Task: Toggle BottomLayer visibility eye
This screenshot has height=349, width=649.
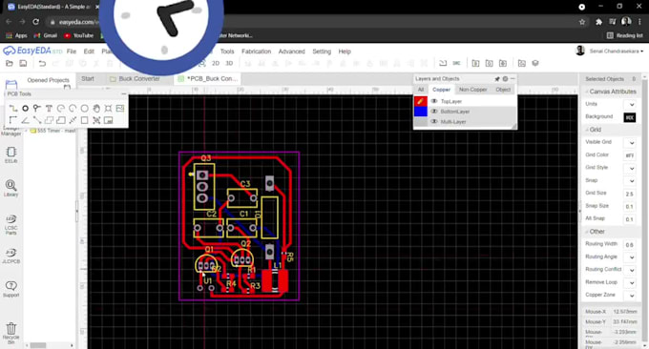Action: coord(434,112)
